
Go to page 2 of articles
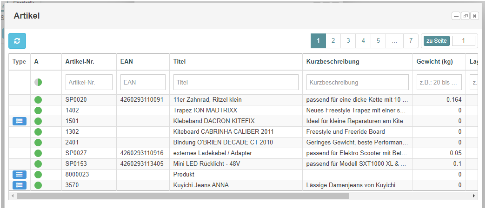point(333,40)
